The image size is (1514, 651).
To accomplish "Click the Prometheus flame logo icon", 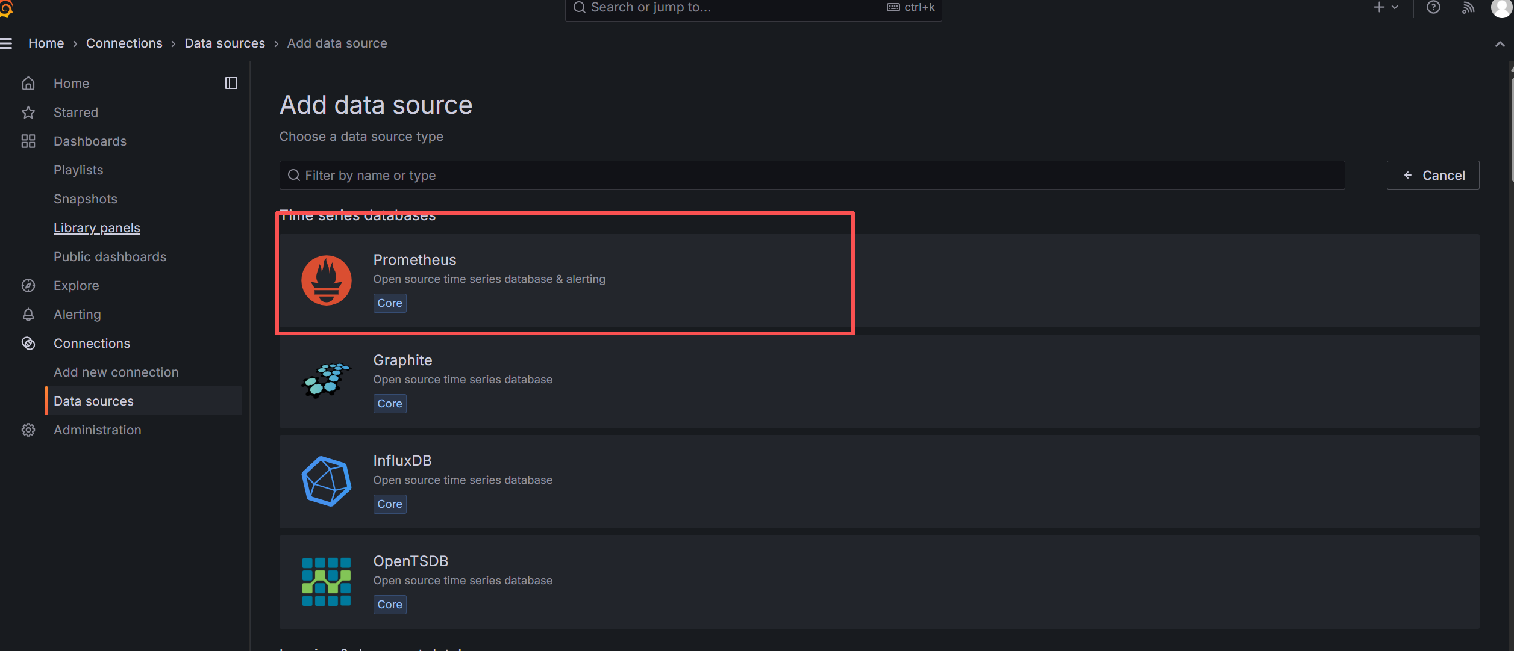I will [326, 280].
